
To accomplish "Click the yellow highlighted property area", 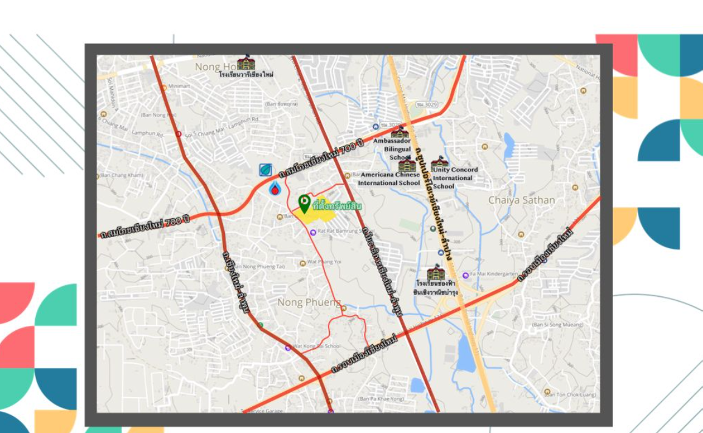I will pos(317,215).
